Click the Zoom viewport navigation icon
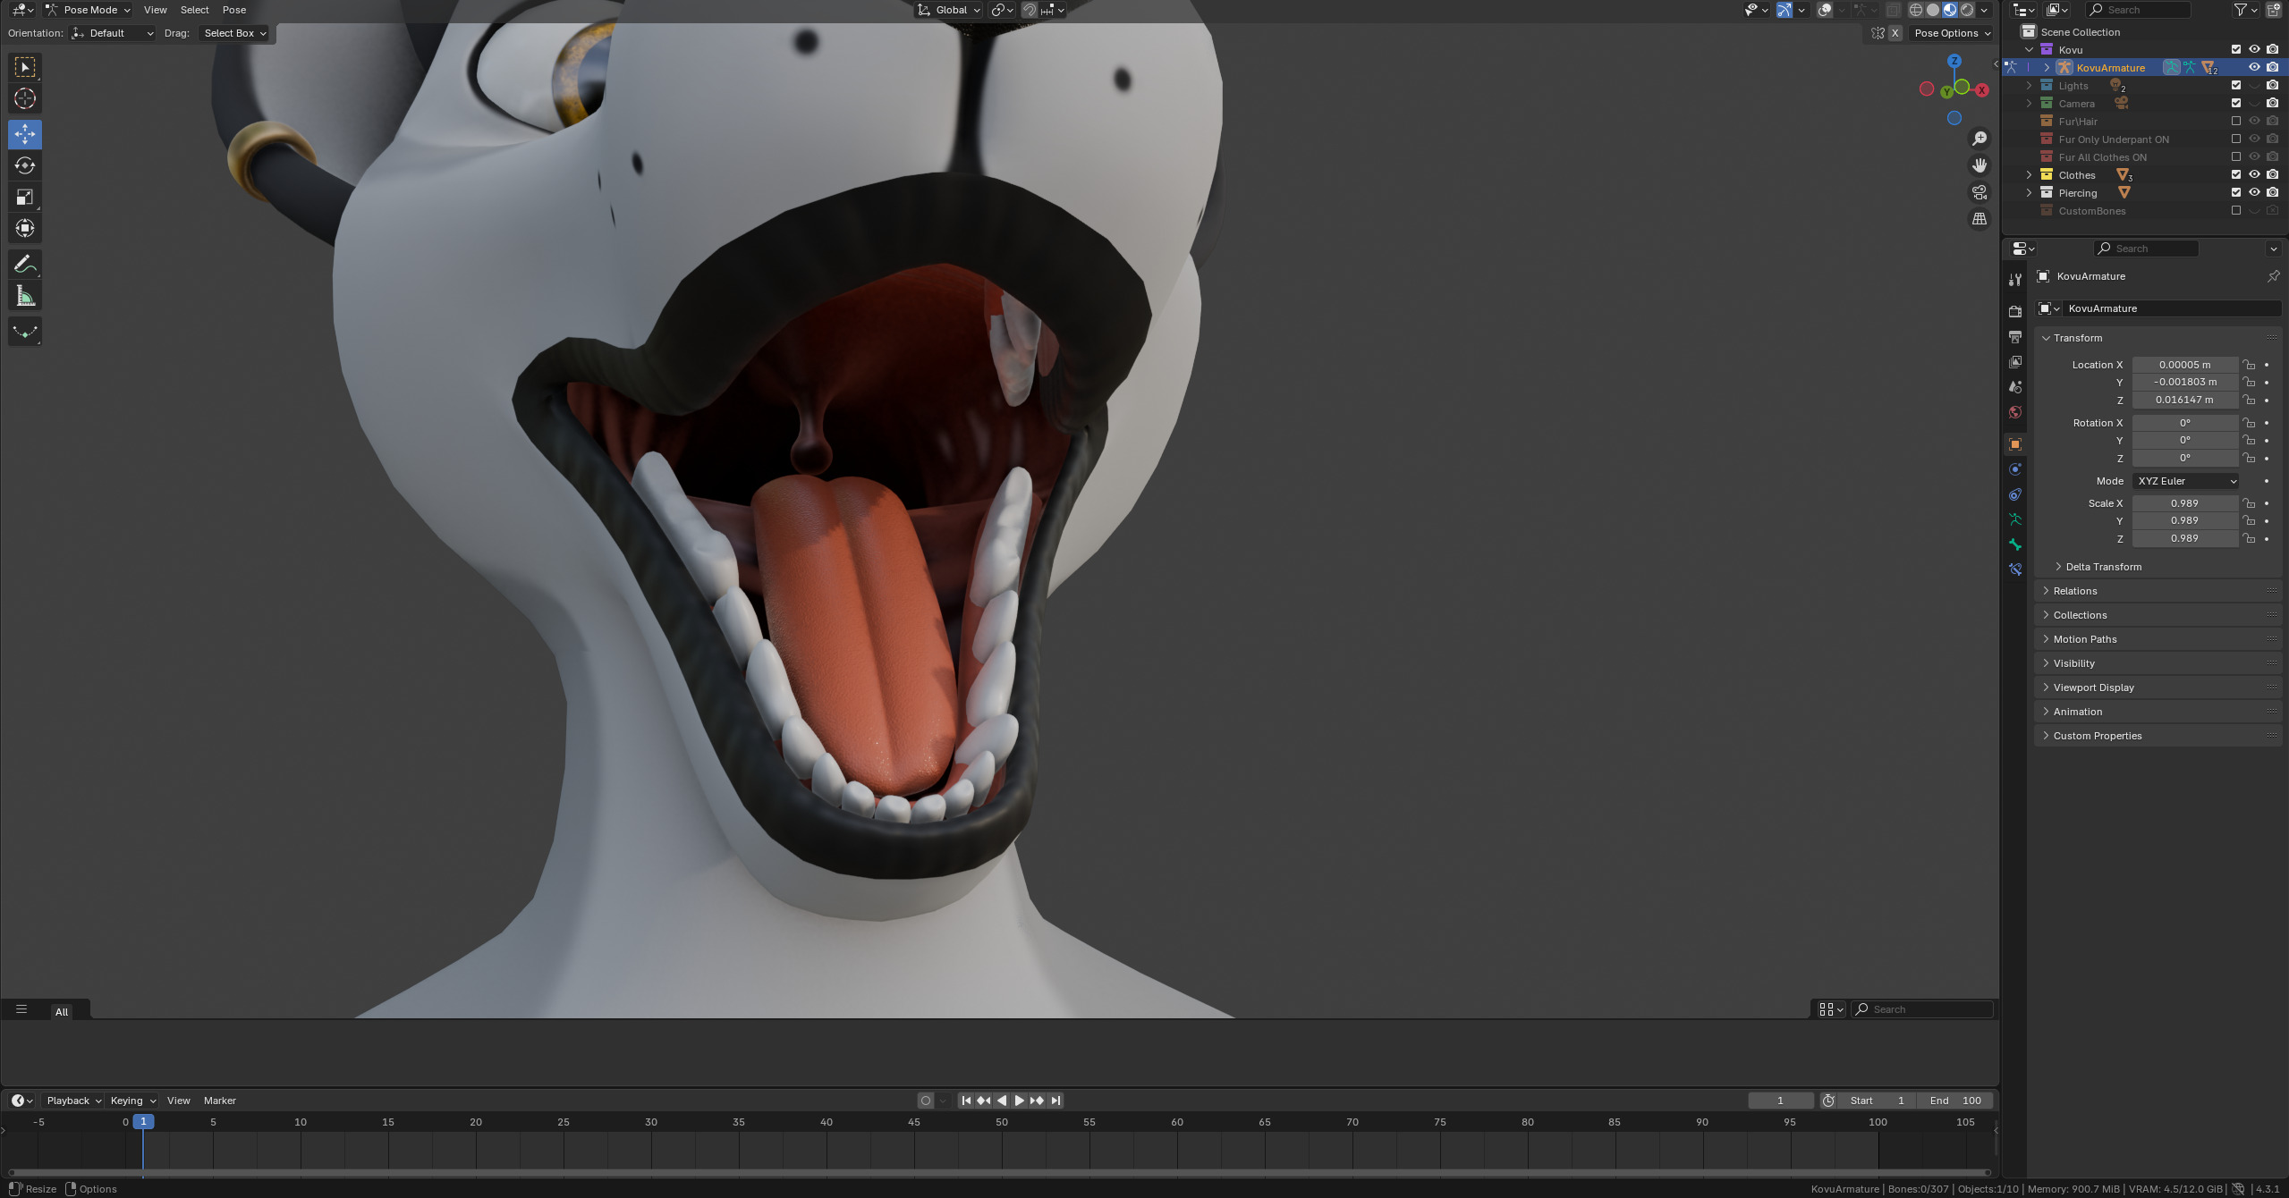 click(1980, 139)
